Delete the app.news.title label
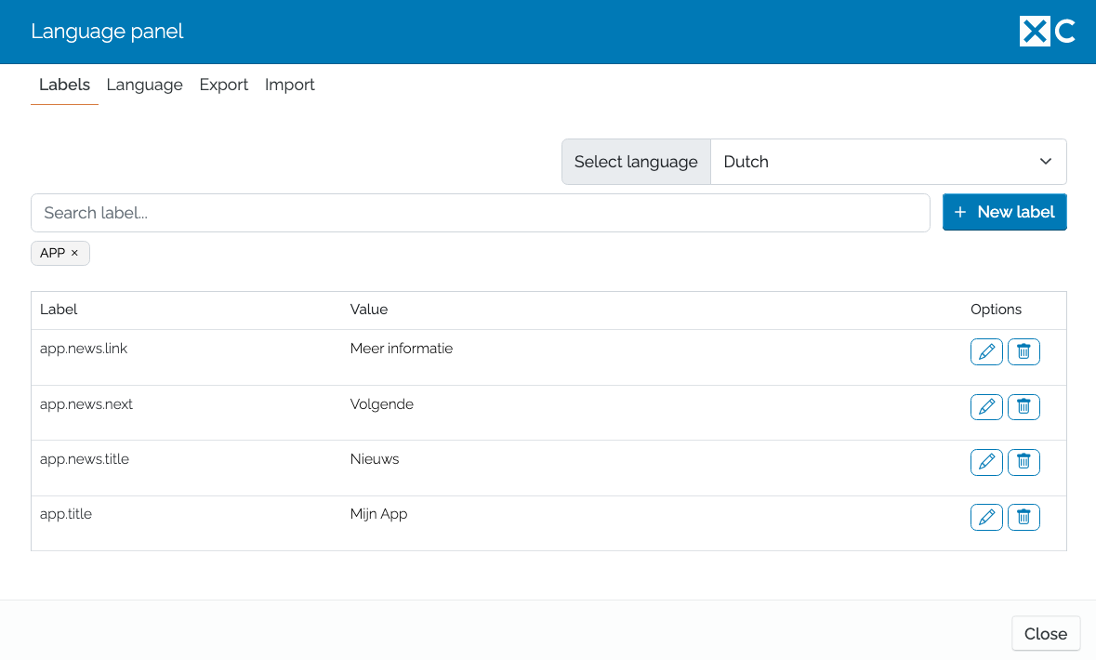Viewport: 1096px width, 660px height. click(1023, 462)
